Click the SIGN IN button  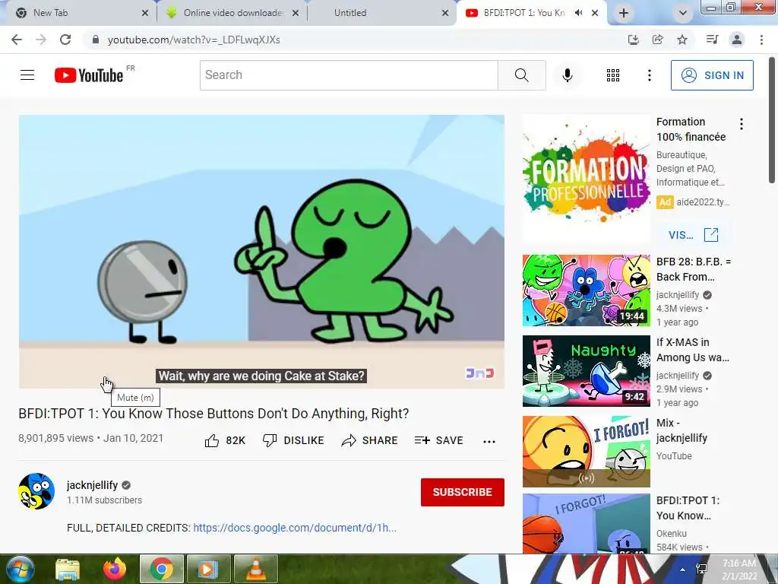[712, 75]
